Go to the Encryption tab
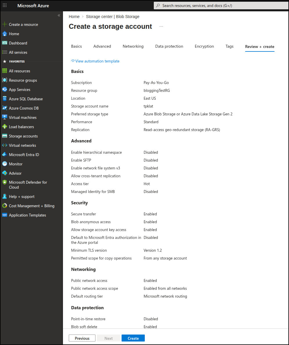289x345 pixels. point(204,46)
